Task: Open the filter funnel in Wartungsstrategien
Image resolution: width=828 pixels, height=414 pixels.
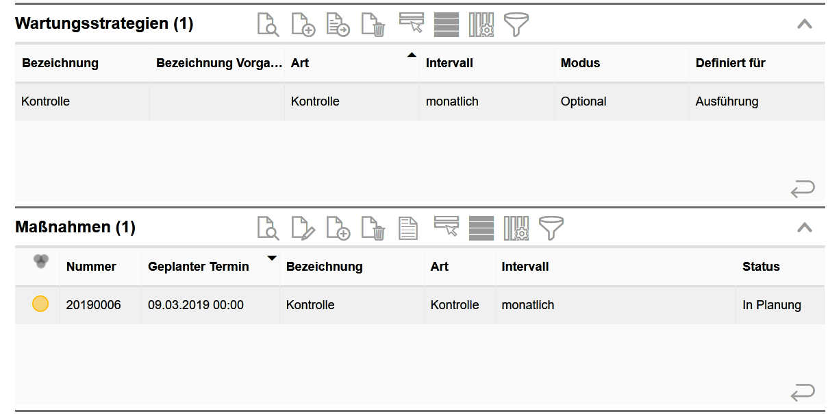Action: point(516,25)
